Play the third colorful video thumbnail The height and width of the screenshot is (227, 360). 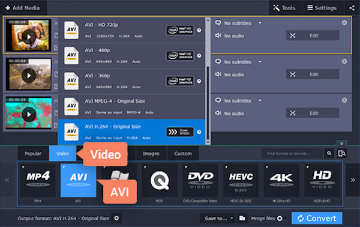(29, 114)
